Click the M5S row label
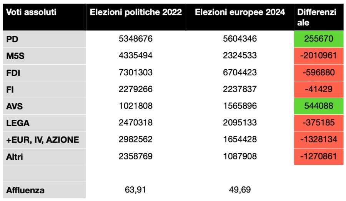This screenshot has height=201, width=346. (16, 55)
